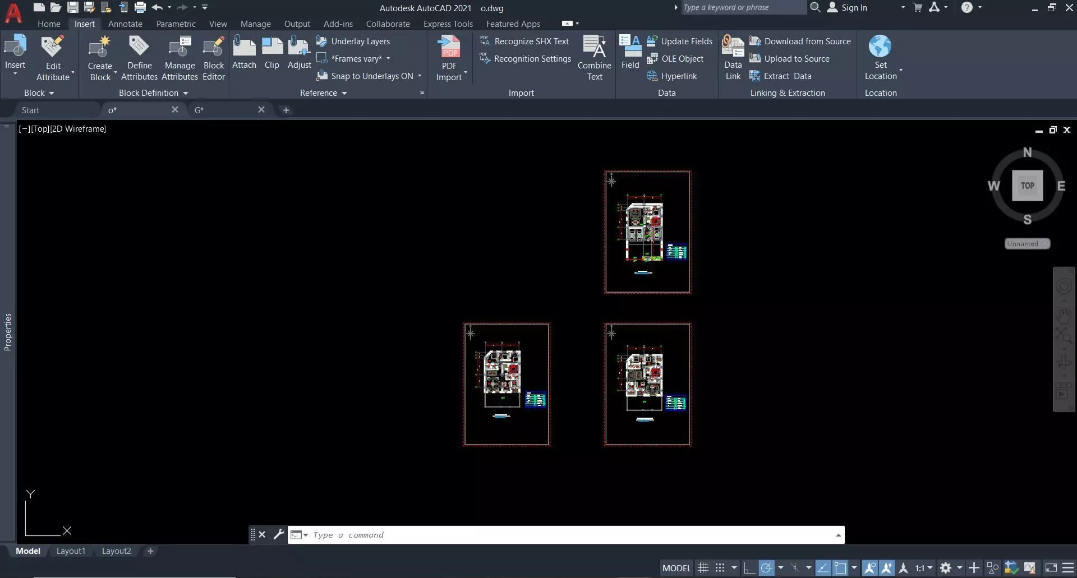
Task: Switch to the Layout1 tab
Action: tap(71, 551)
